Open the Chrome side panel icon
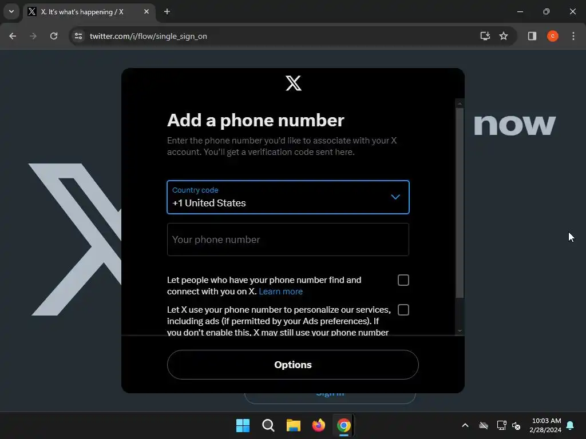 [x=532, y=36]
